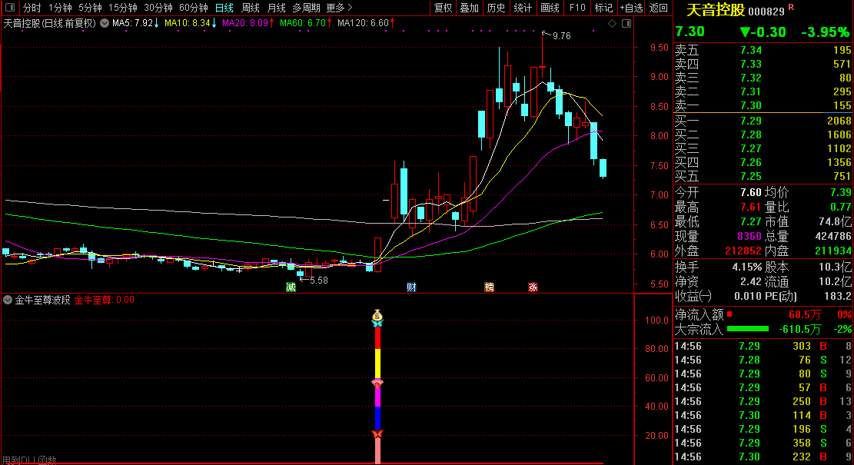Click the red butterfly indicator icon
Viewport: 854px width, 465px height.
[x=377, y=435]
